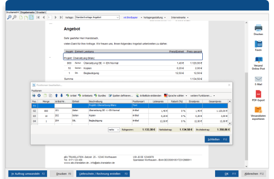
Task: Insert Bundles via toolbar
Action: (x=100, y=95)
